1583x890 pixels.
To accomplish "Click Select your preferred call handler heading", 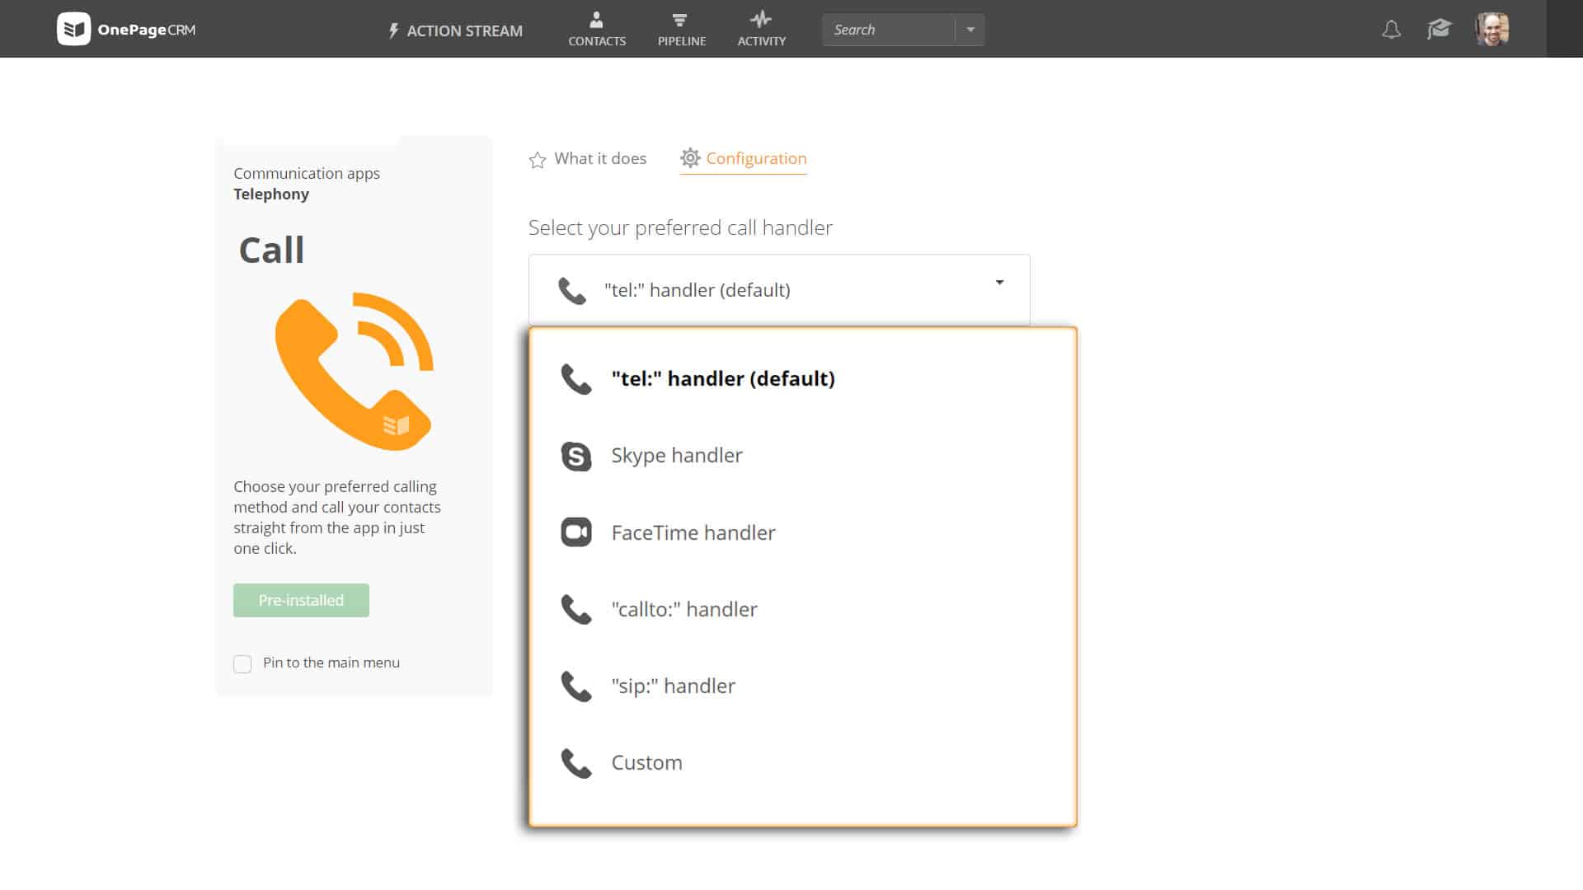I will tap(680, 227).
